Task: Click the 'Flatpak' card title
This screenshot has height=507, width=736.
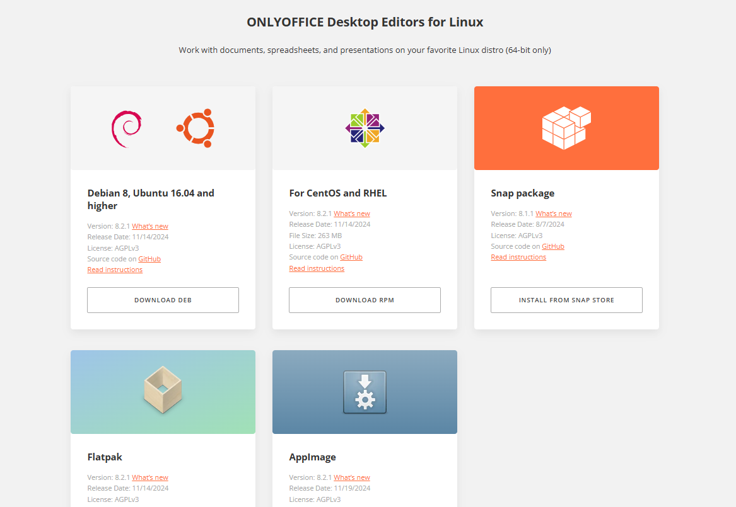Action: (105, 457)
